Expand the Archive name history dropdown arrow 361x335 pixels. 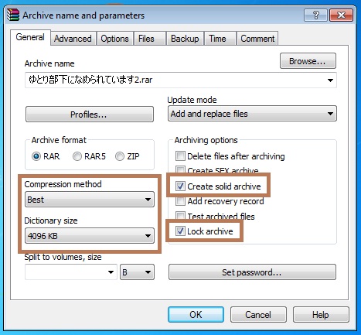[330, 80]
